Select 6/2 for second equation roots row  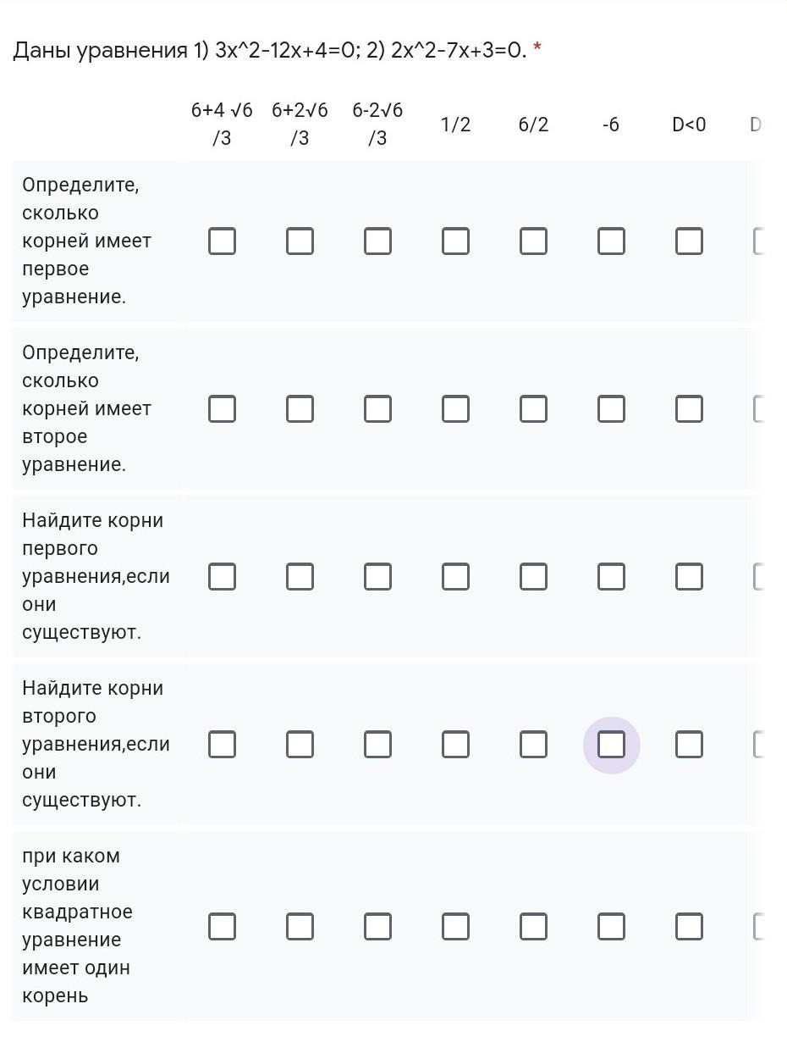(533, 745)
